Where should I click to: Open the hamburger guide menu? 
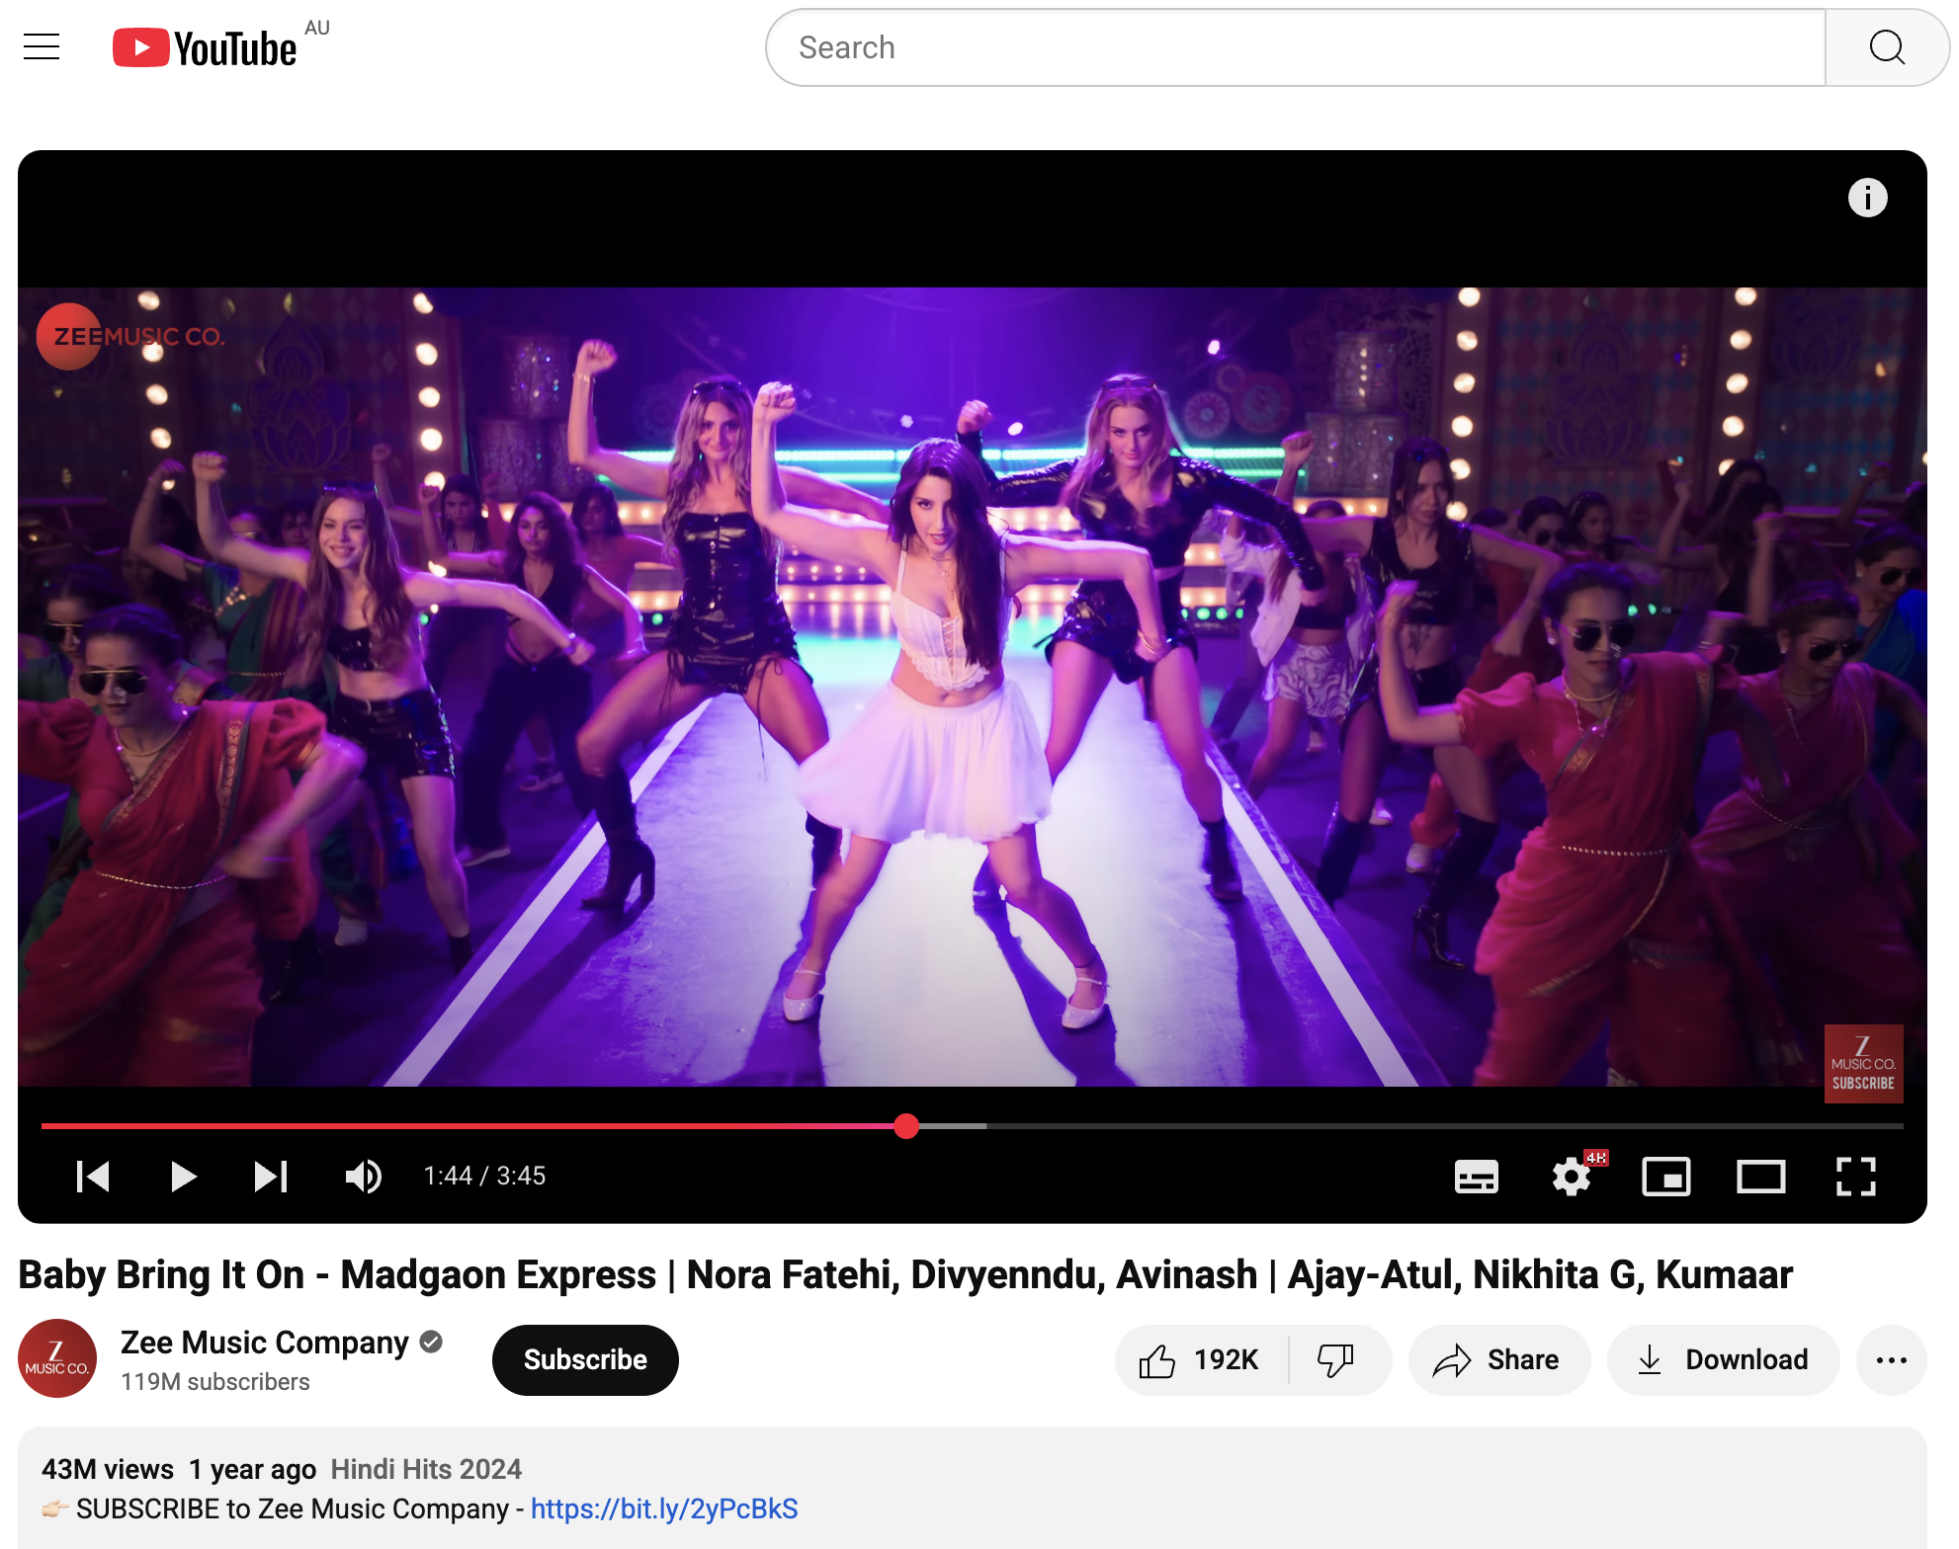pos(42,46)
